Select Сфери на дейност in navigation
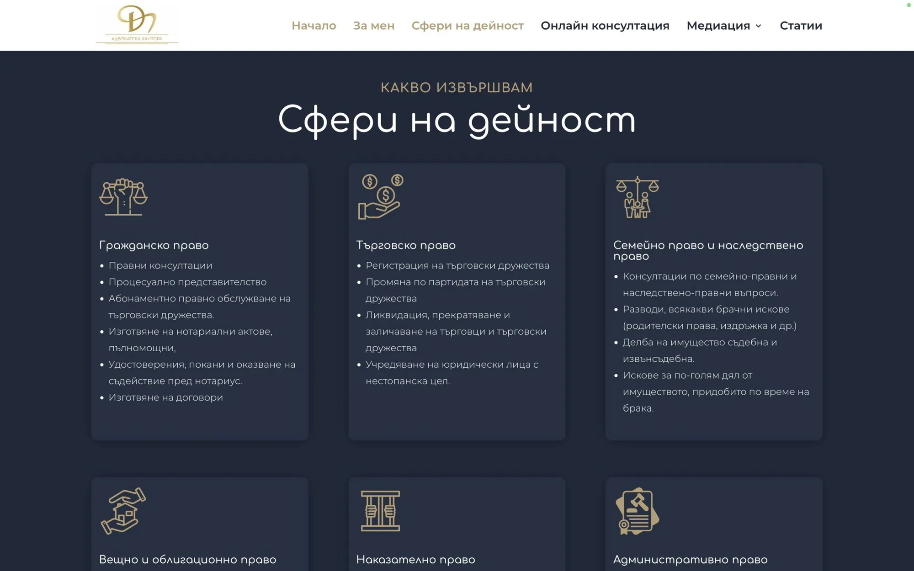Screen dimensions: 914x571 [x=468, y=26]
